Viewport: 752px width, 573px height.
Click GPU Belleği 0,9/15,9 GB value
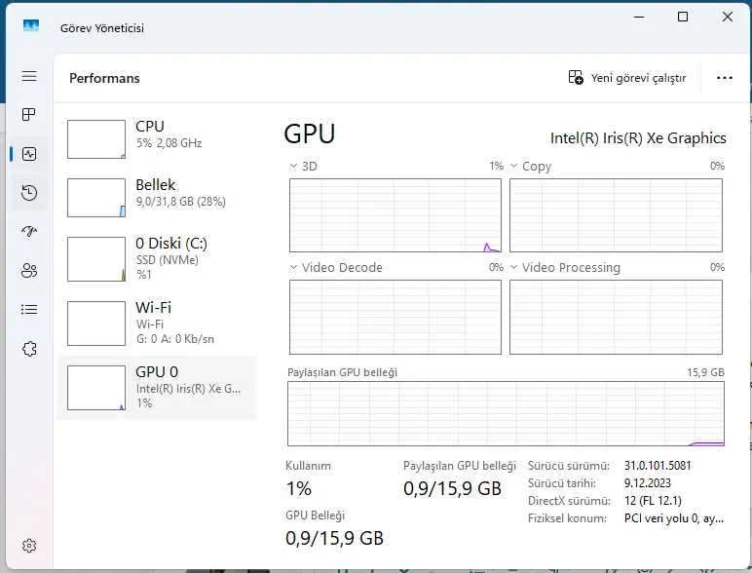[334, 538]
